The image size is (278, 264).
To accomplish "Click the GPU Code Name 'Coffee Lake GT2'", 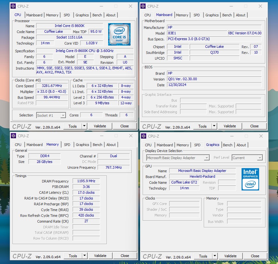I will pos(184,182).
